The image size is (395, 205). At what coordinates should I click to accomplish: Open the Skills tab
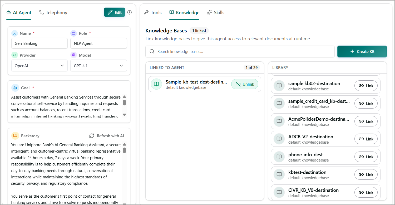click(216, 13)
